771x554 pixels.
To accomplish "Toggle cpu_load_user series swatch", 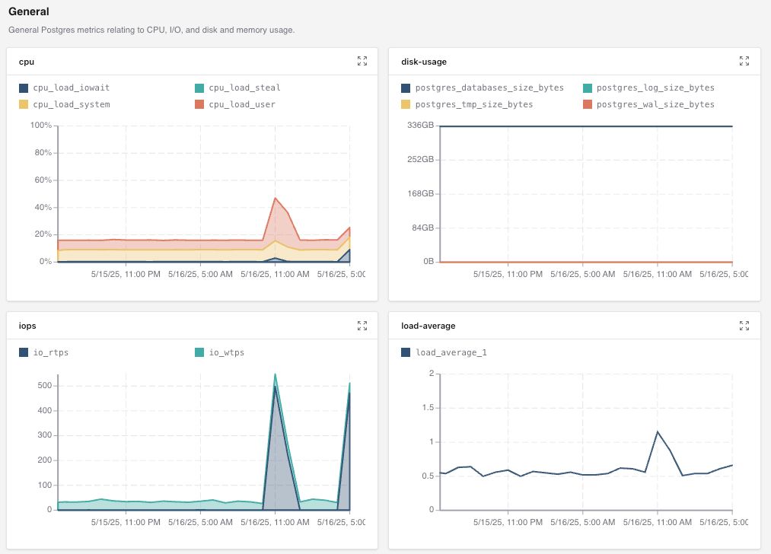I will [x=199, y=104].
